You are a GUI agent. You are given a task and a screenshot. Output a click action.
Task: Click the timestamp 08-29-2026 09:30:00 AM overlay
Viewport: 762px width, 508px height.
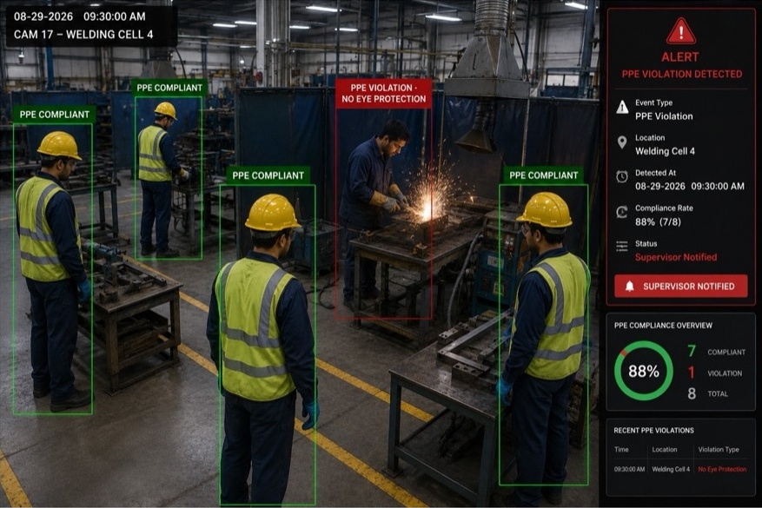80,16
